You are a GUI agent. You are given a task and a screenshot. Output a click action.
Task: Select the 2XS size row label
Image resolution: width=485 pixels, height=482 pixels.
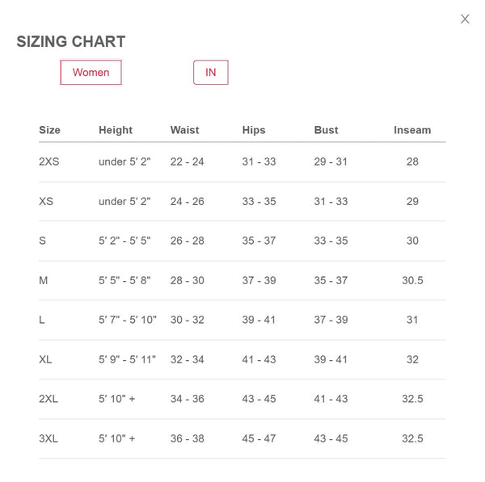click(49, 161)
